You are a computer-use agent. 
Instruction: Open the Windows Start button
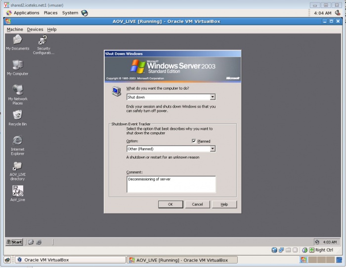pos(14,242)
